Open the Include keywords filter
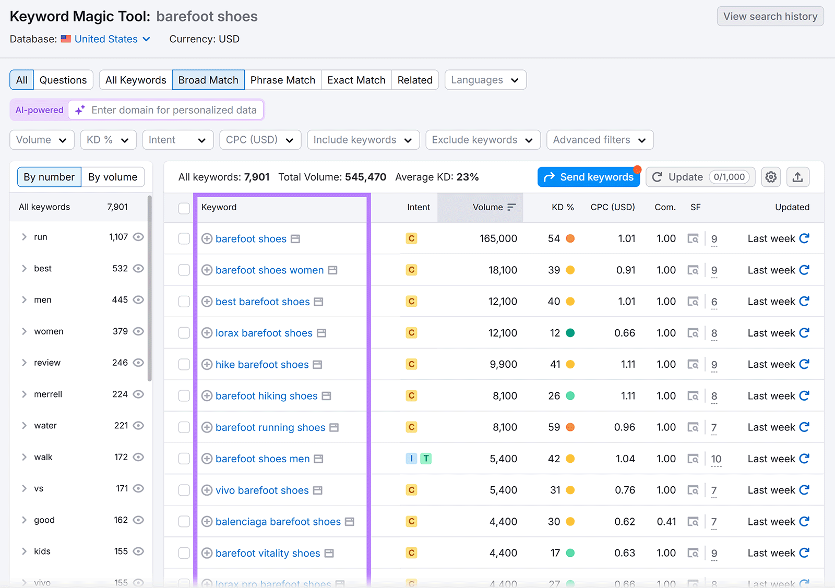 363,140
